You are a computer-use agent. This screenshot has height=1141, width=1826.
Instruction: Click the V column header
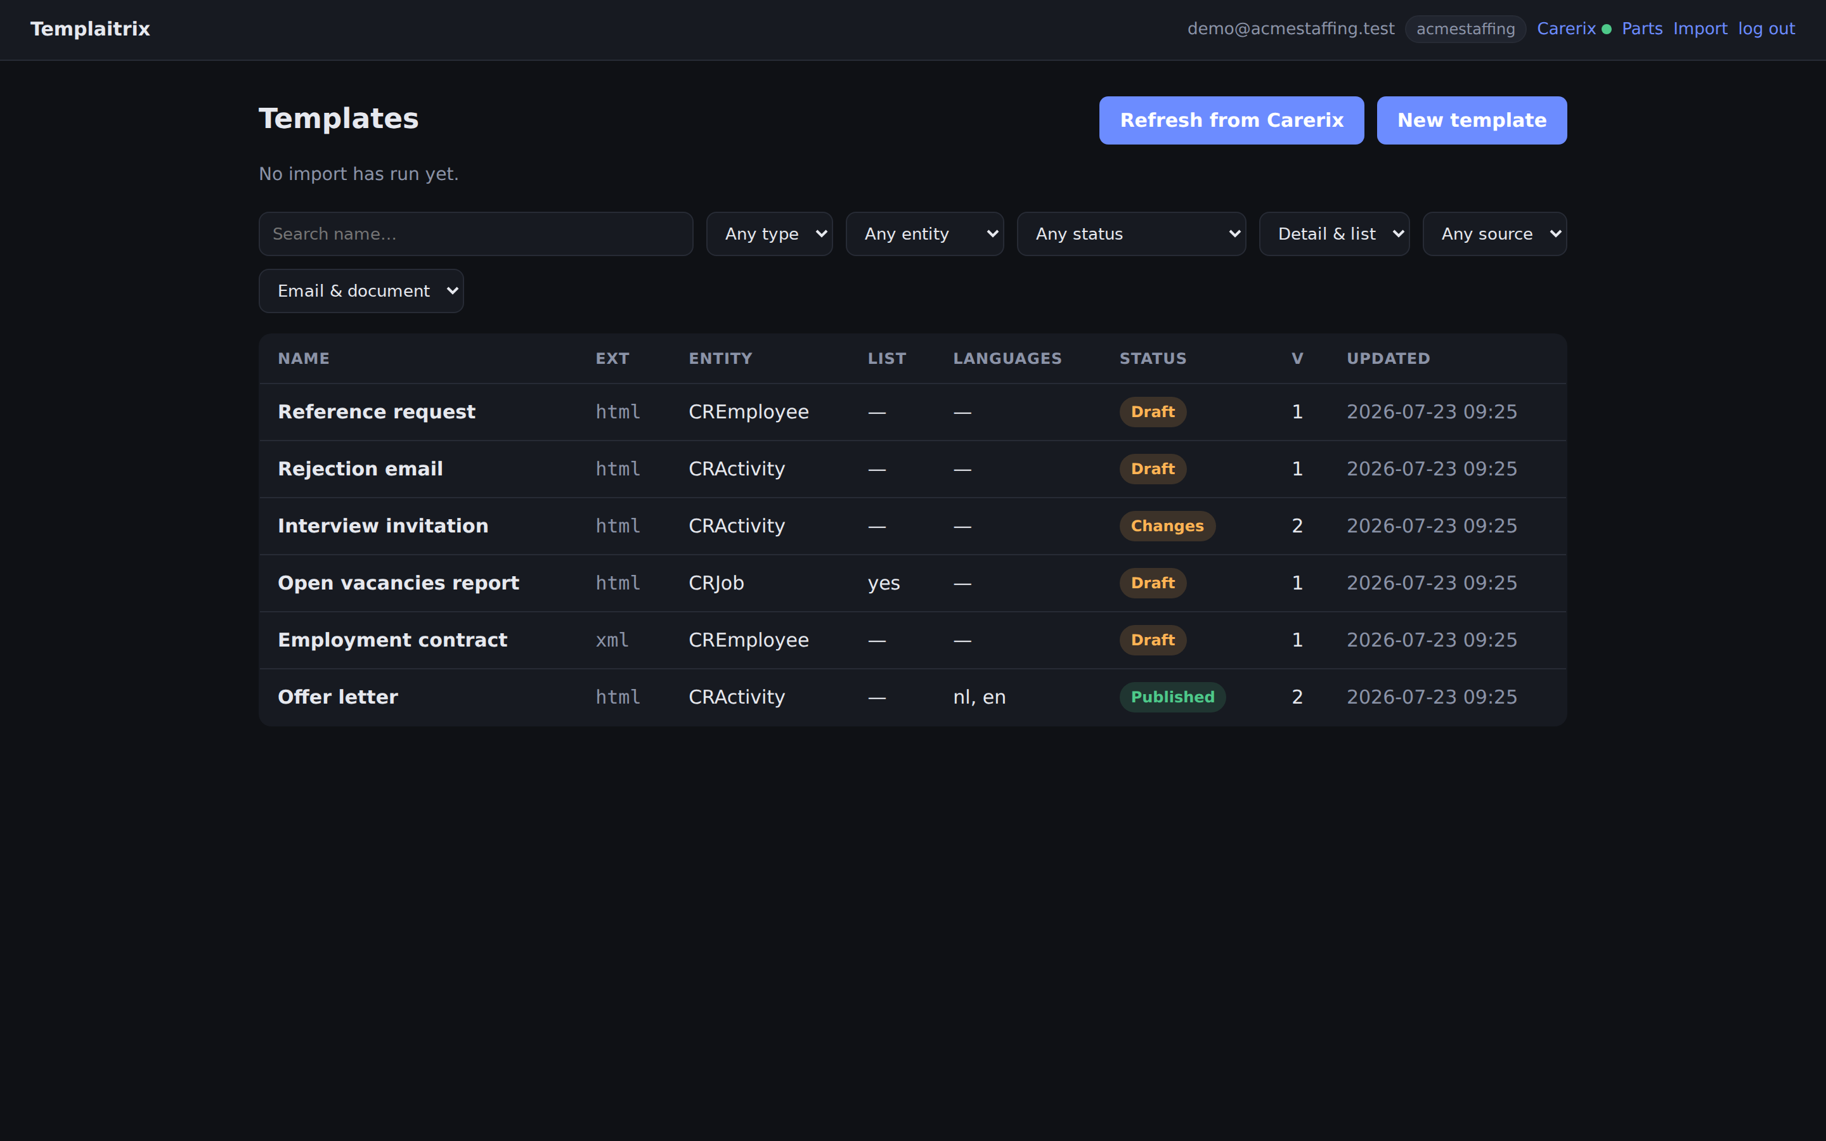[x=1297, y=358]
